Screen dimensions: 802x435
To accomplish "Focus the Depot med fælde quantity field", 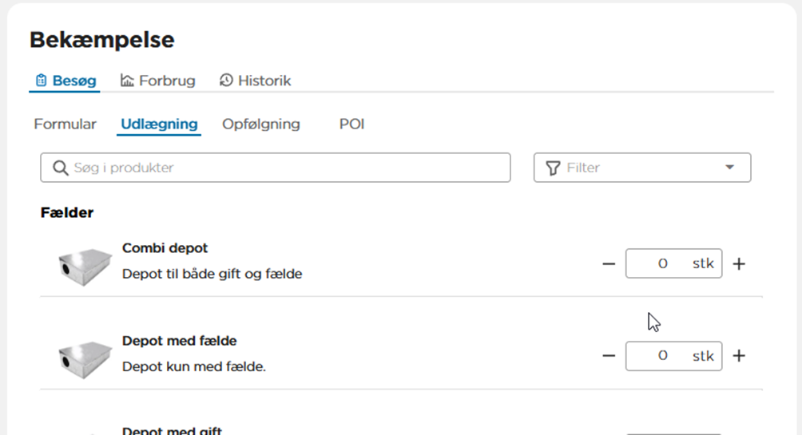I will [x=661, y=356].
